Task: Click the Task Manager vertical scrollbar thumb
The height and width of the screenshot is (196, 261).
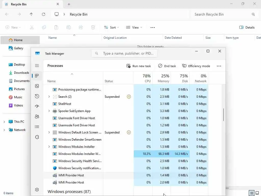Action: click(223, 115)
